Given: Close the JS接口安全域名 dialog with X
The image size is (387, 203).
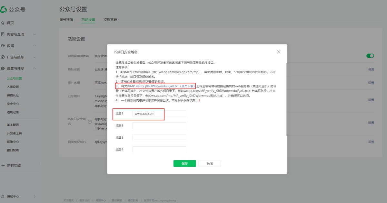Looking at the screenshot, I should pos(279,52).
